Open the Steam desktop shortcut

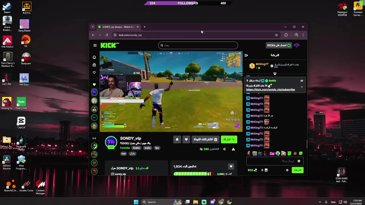click(7, 8)
